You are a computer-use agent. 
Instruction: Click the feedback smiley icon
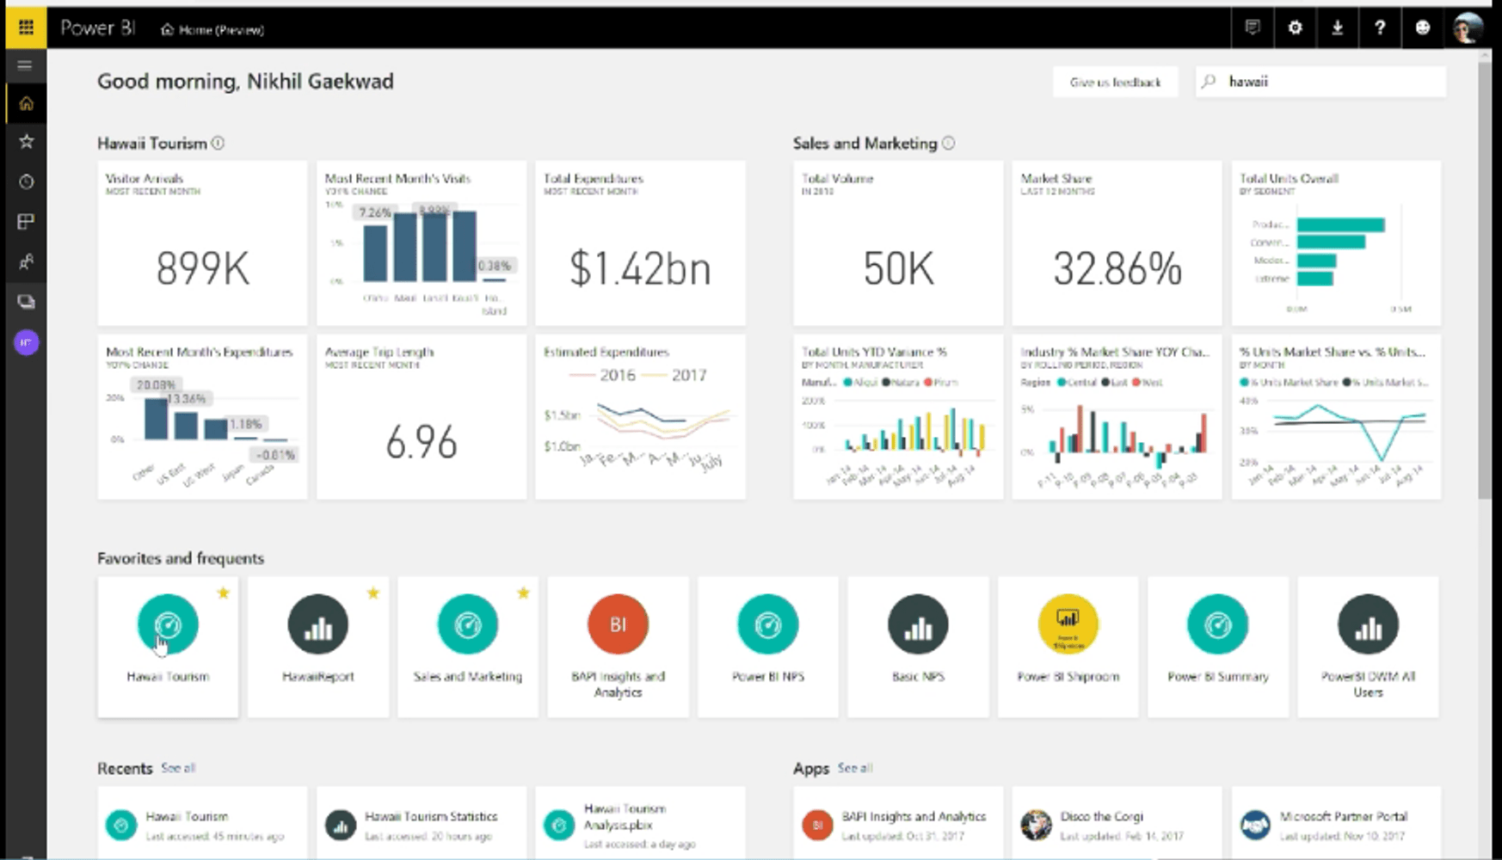[1423, 28]
